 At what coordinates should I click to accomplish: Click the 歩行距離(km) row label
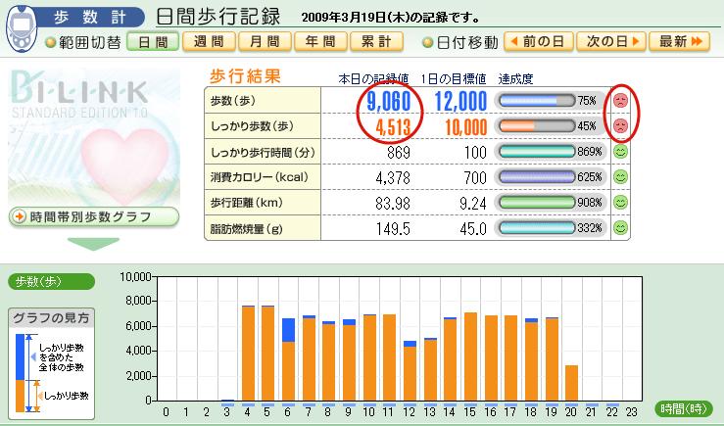pos(246,203)
